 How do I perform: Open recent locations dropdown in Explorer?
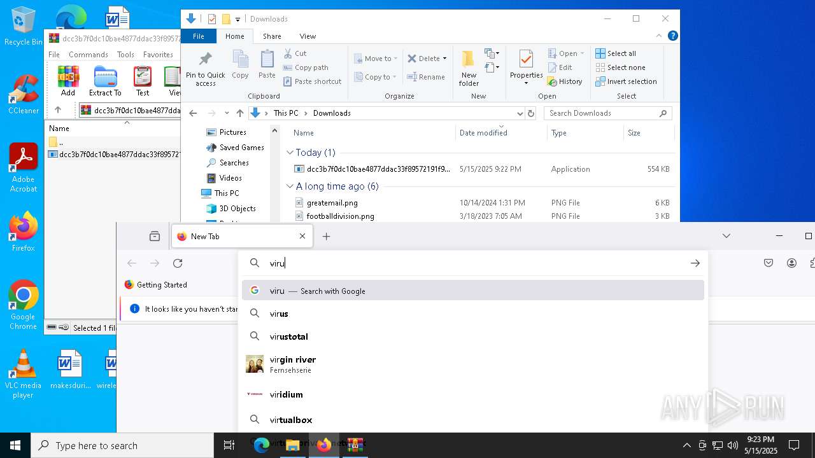(227, 113)
